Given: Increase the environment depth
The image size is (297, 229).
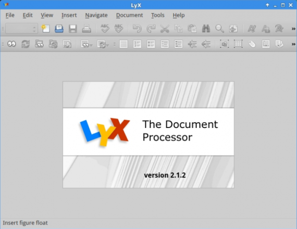Looking at the screenshot, I should (x=192, y=44).
